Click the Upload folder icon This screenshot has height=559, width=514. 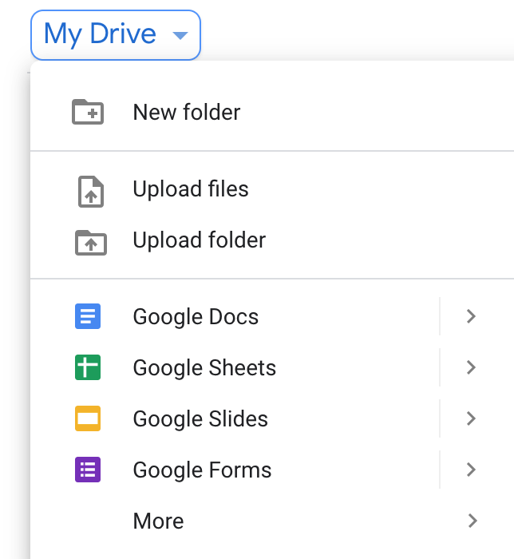click(90, 241)
